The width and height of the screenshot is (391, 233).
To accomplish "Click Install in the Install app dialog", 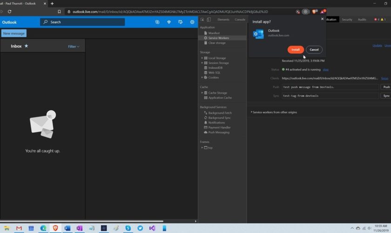I will coord(296,50).
